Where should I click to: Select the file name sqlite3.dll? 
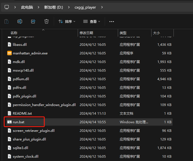coord(20,148)
